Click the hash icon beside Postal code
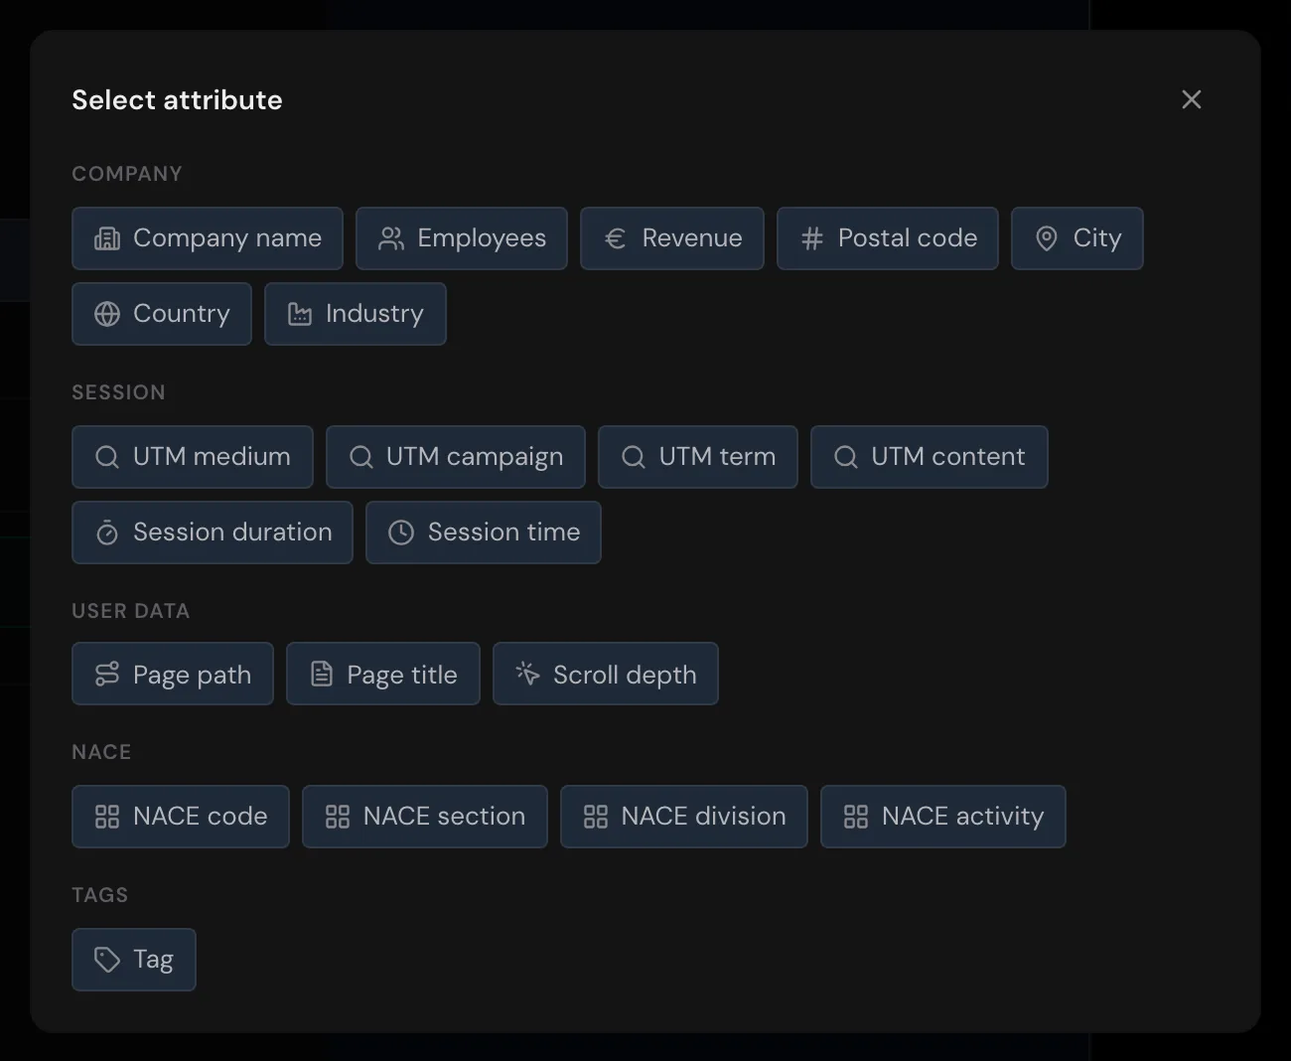Viewport: 1291px width, 1061px height. click(x=812, y=238)
